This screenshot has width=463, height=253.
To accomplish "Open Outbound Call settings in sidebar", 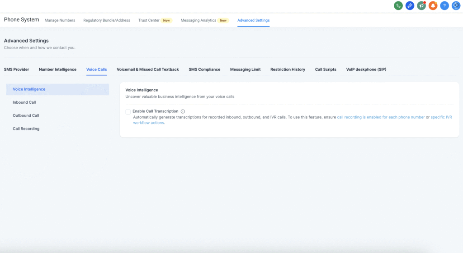I will (x=26, y=115).
